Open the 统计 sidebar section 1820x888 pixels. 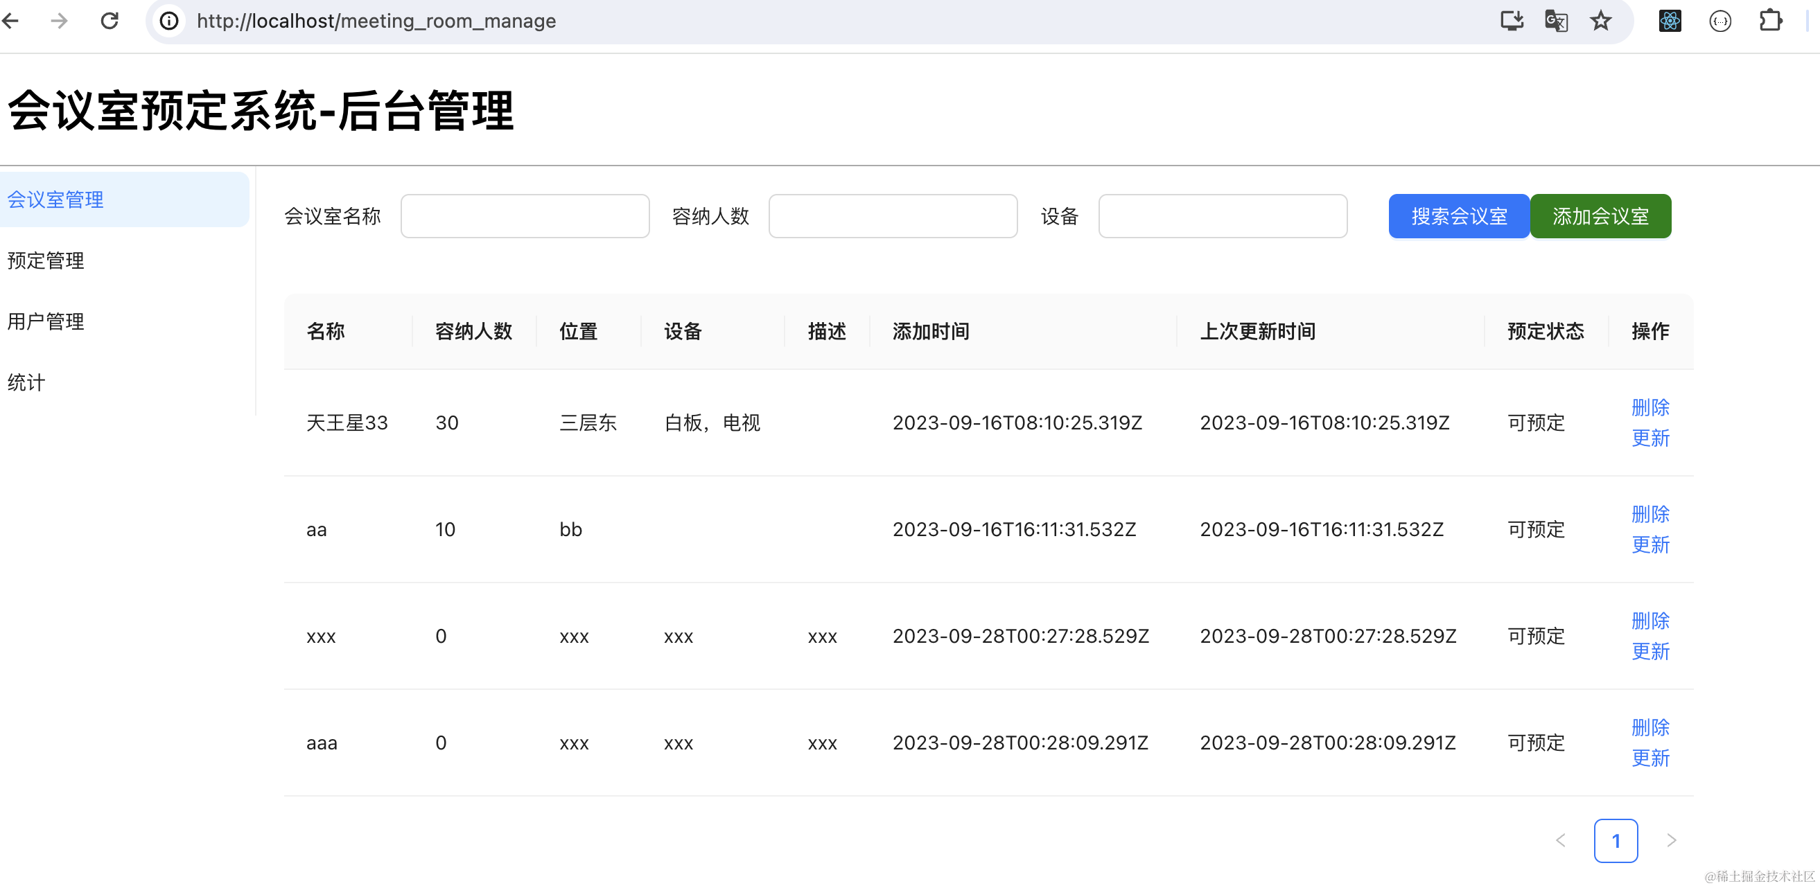tap(26, 382)
